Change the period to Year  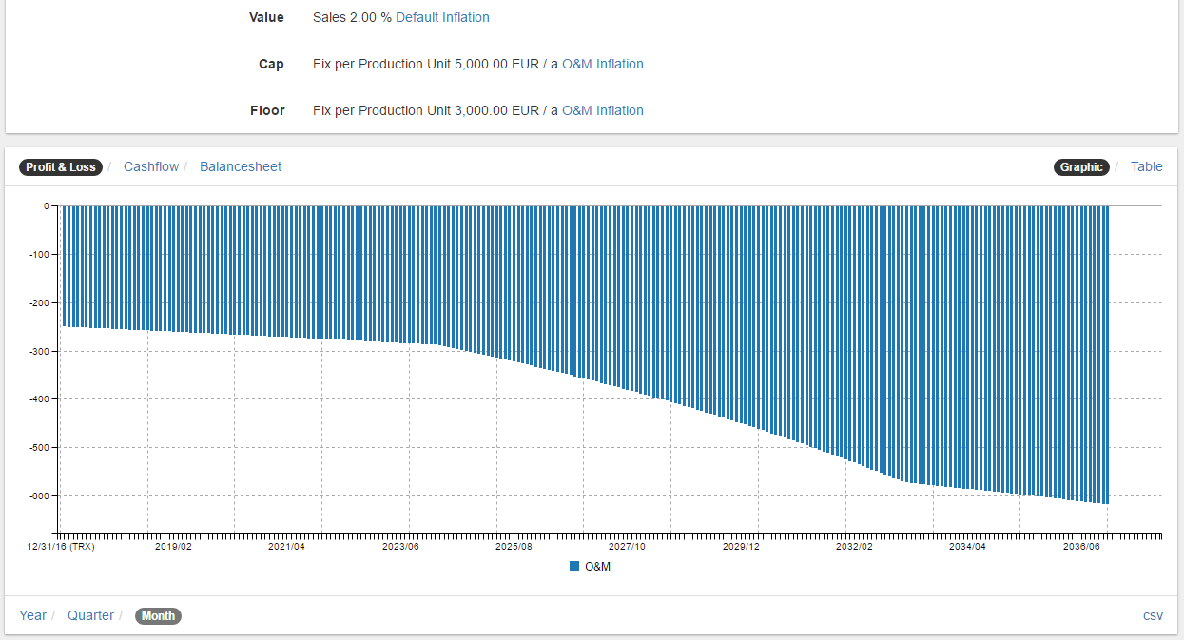[32, 615]
